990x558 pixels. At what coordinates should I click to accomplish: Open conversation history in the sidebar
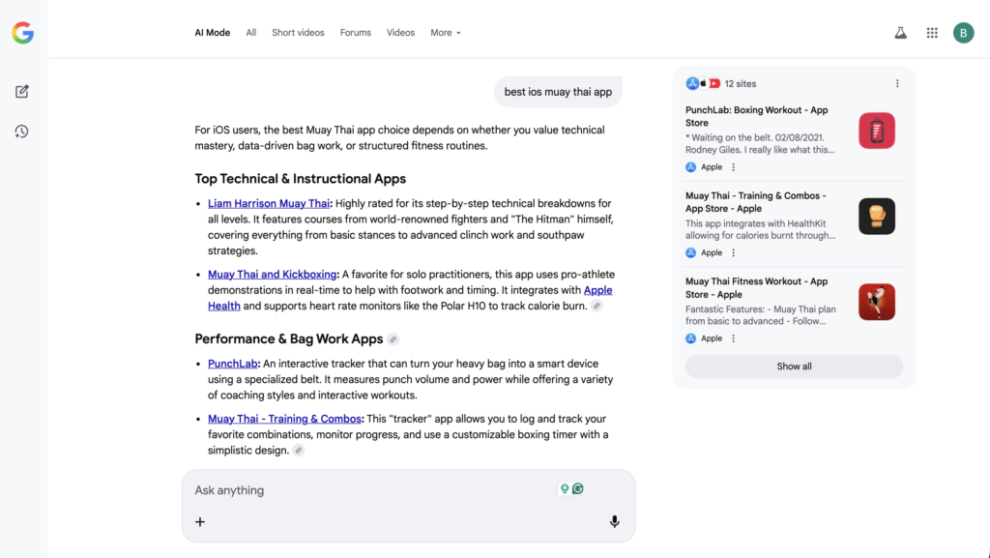coord(21,132)
